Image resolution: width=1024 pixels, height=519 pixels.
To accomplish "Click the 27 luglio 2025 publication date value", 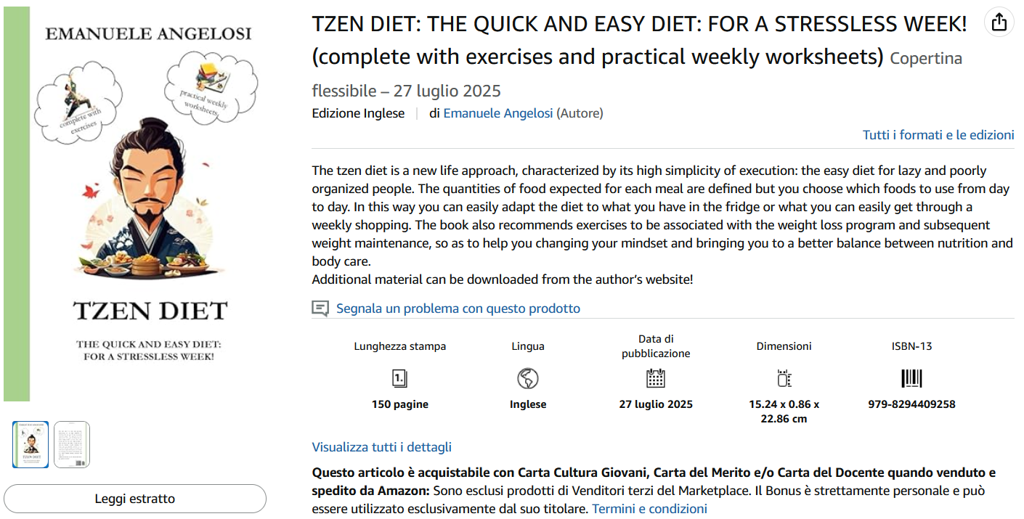I will 656,404.
